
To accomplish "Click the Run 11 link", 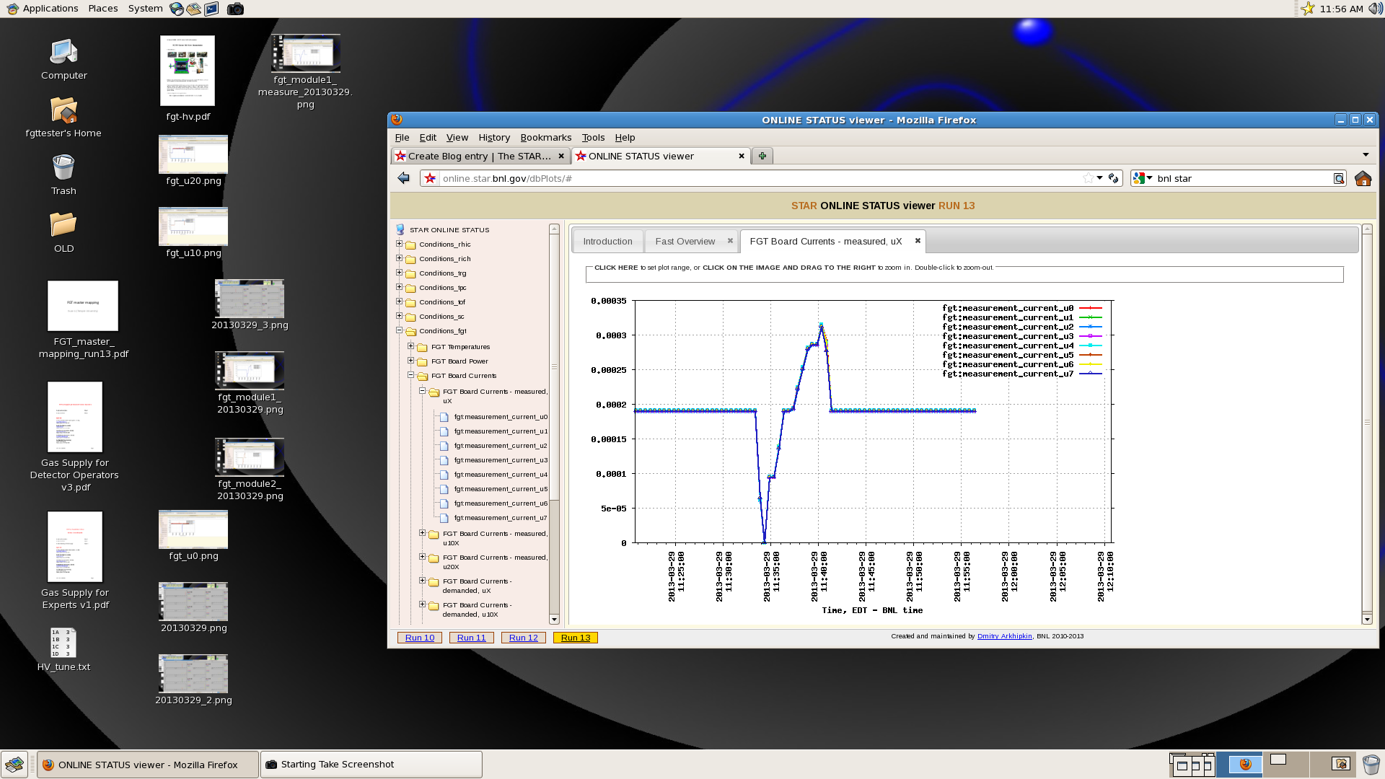I will tap(472, 638).
